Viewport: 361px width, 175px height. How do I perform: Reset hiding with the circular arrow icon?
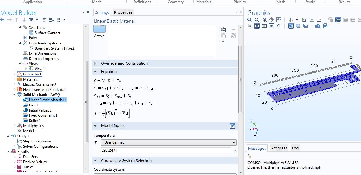[279, 26]
